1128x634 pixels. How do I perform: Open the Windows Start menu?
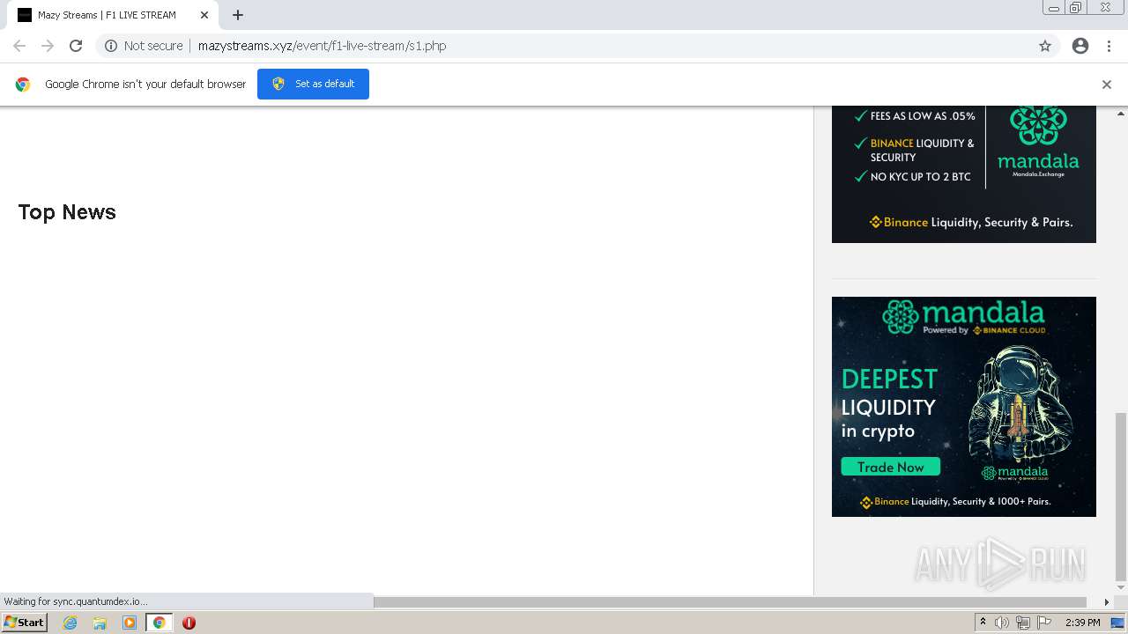[25, 623]
